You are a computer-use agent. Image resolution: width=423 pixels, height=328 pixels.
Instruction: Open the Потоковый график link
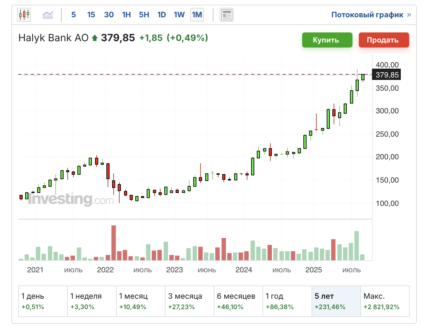(367, 15)
